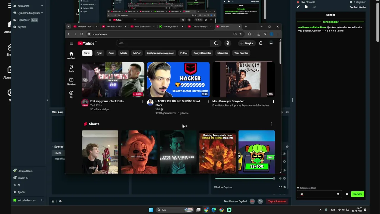Click the YouTube page vertical scrollbar

click(280, 52)
